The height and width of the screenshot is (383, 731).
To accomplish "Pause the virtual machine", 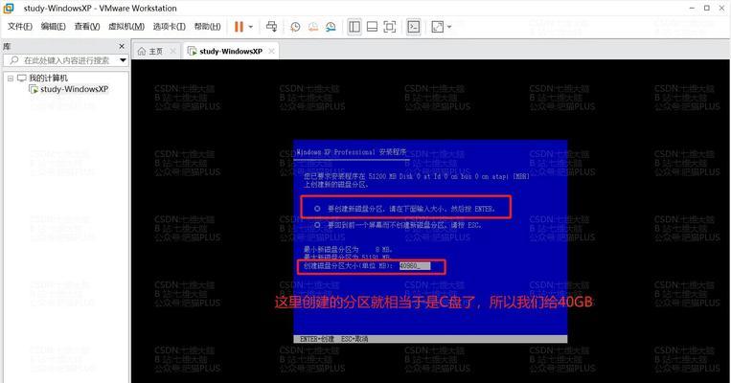I will [x=239, y=27].
